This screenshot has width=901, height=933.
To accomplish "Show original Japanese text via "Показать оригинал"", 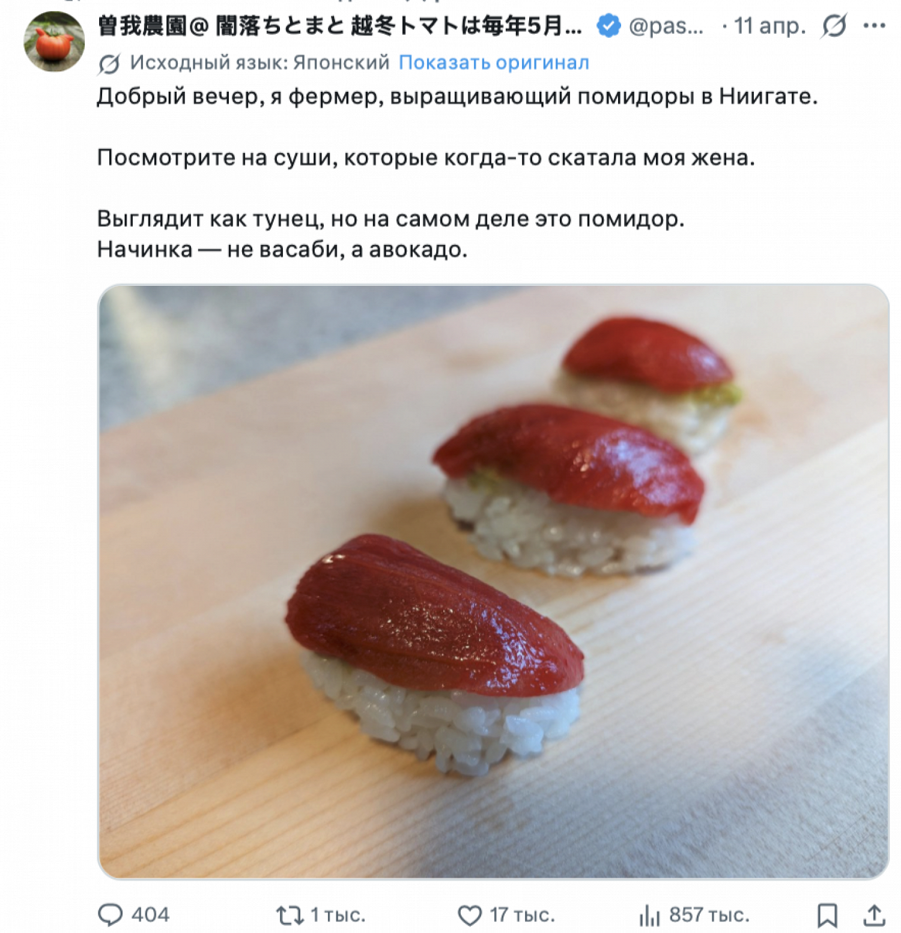I will 494,62.
